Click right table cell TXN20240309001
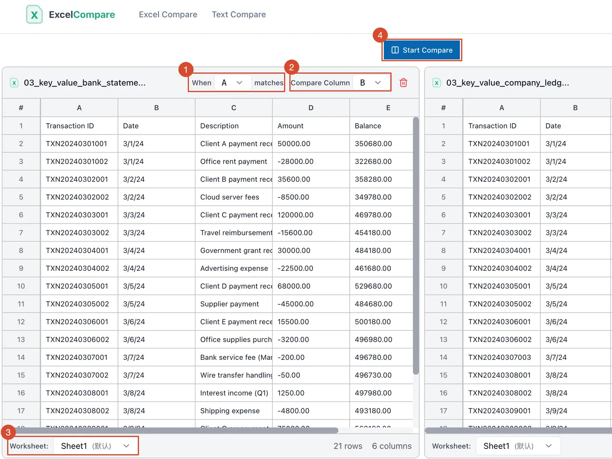 [501, 411]
